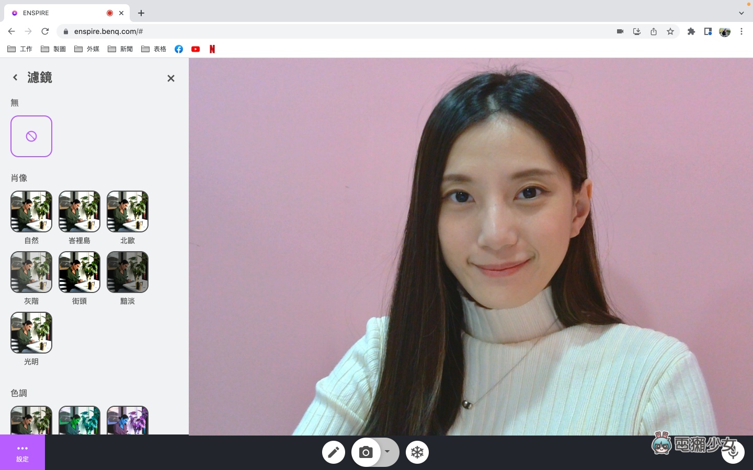
Task: Go back from the 濾鏡 filter panel
Action: (x=15, y=77)
